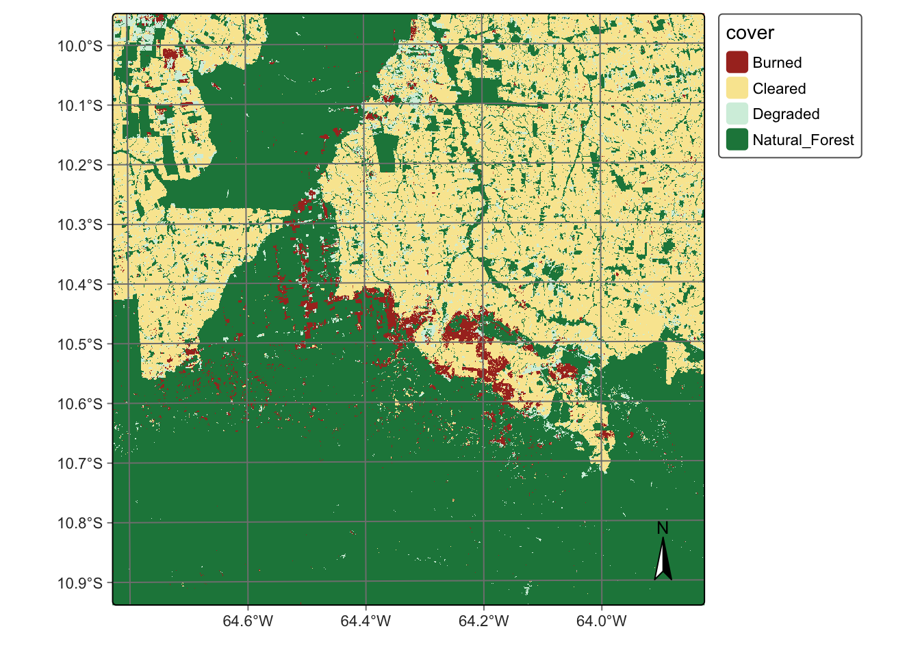The width and height of the screenshot is (920, 657).
Task: Select the 'Burned' legend label
Action: point(777,62)
